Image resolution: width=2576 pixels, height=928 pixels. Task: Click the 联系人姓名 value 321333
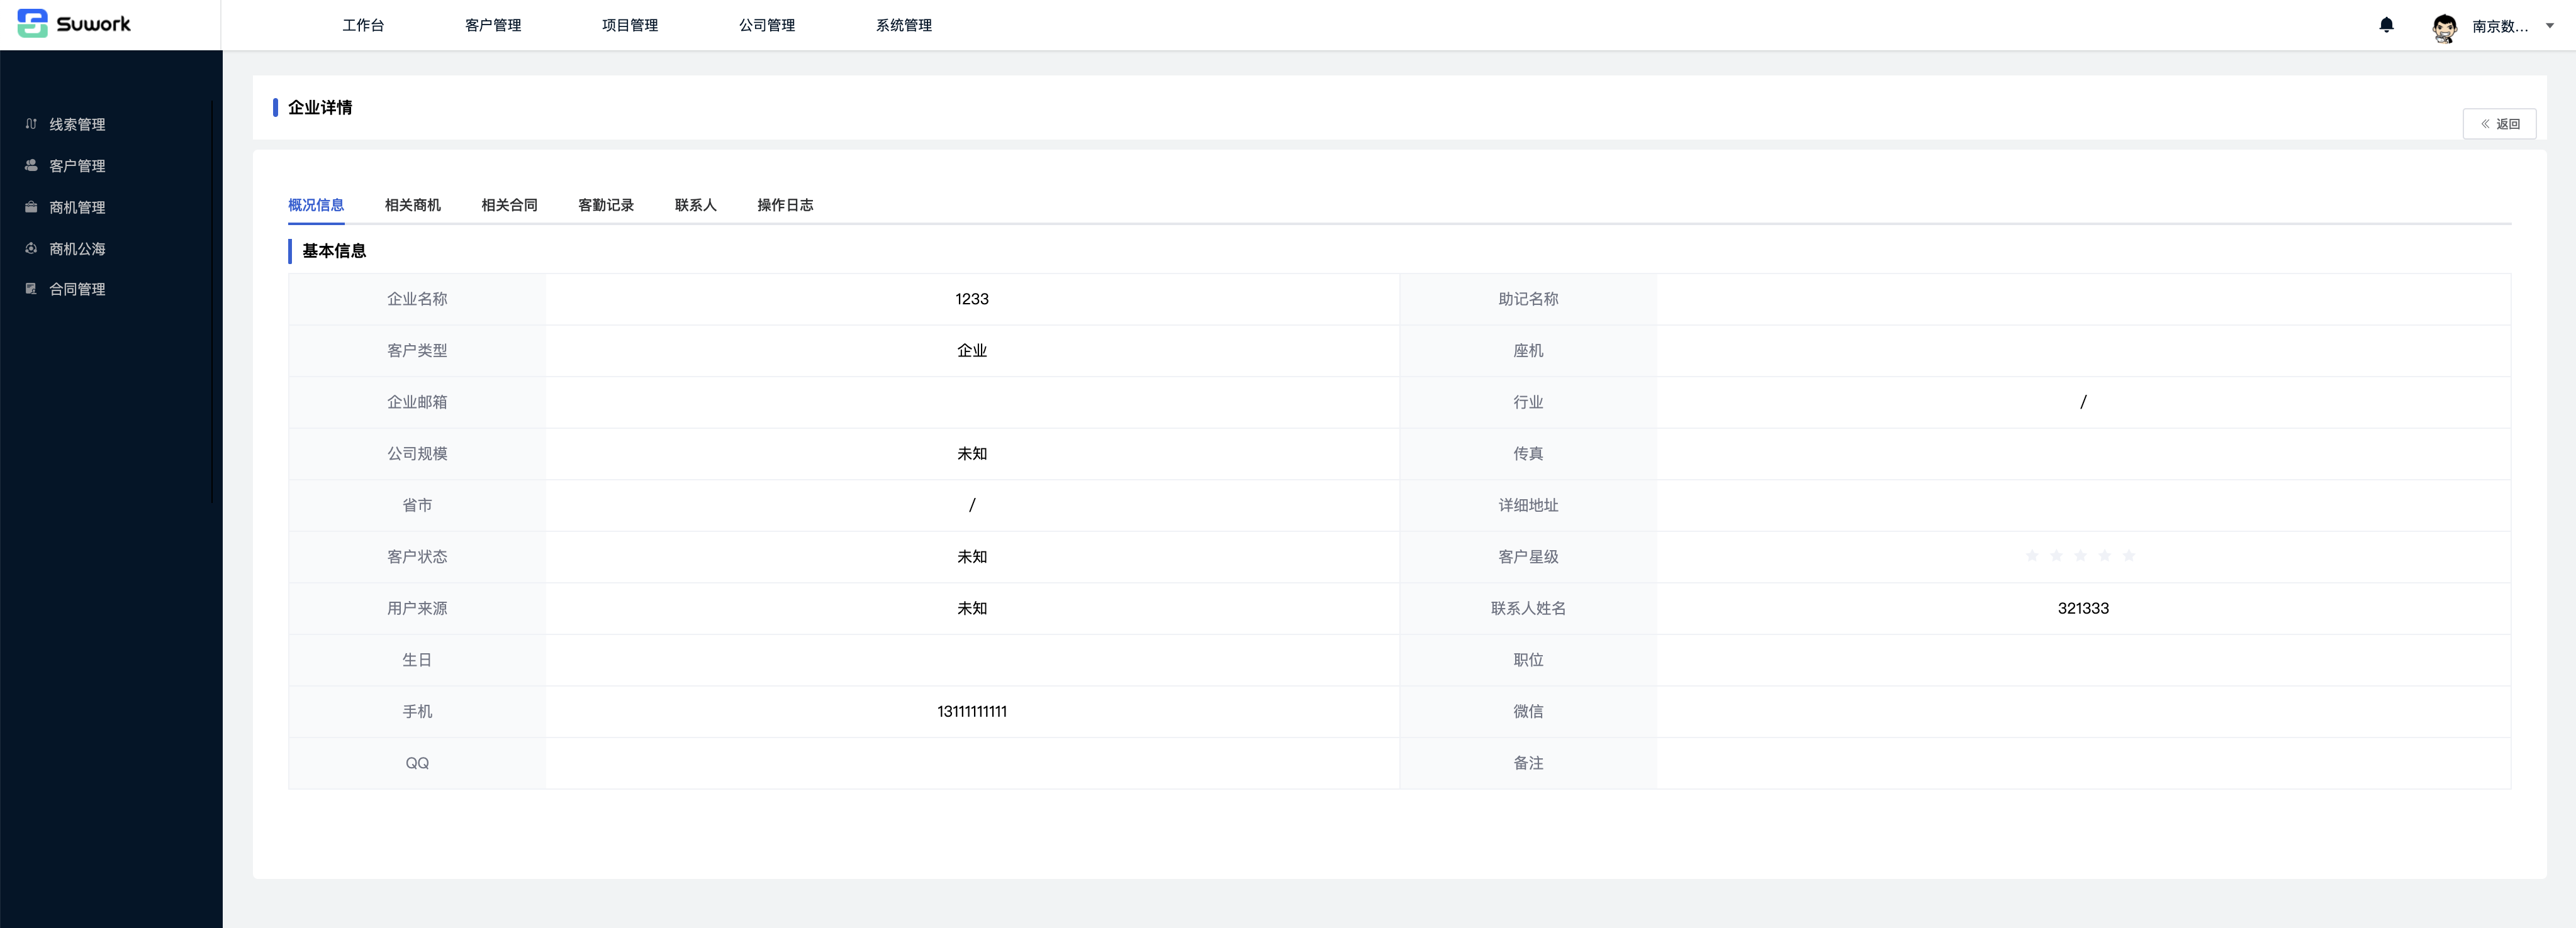click(x=2083, y=609)
